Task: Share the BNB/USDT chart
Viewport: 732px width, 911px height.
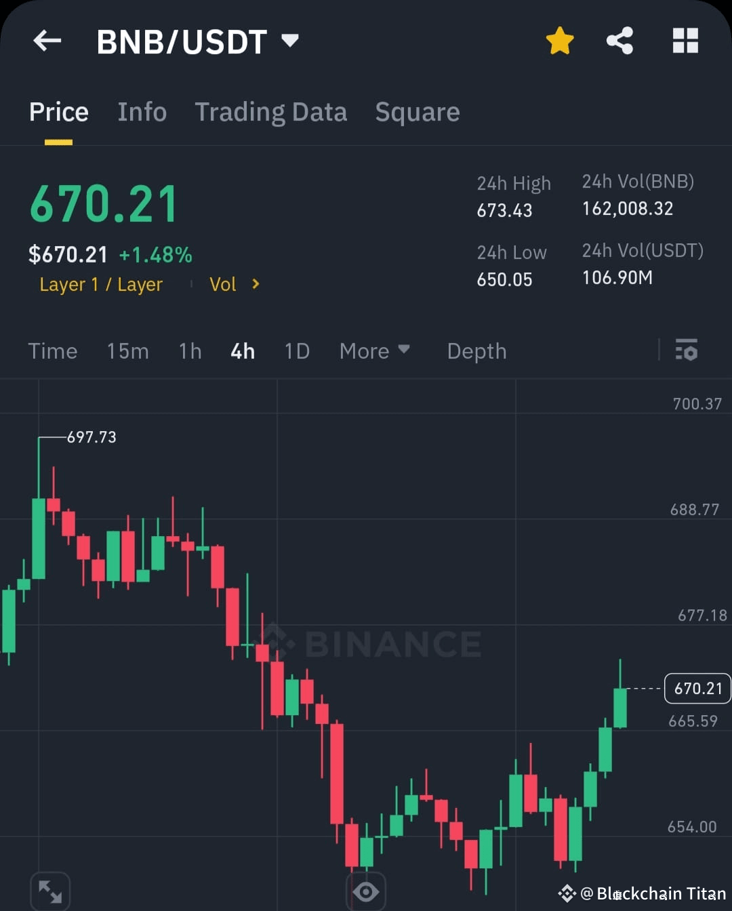Action: pos(619,40)
